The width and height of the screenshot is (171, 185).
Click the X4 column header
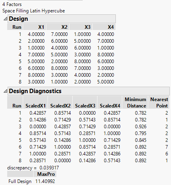[x=104, y=27]
